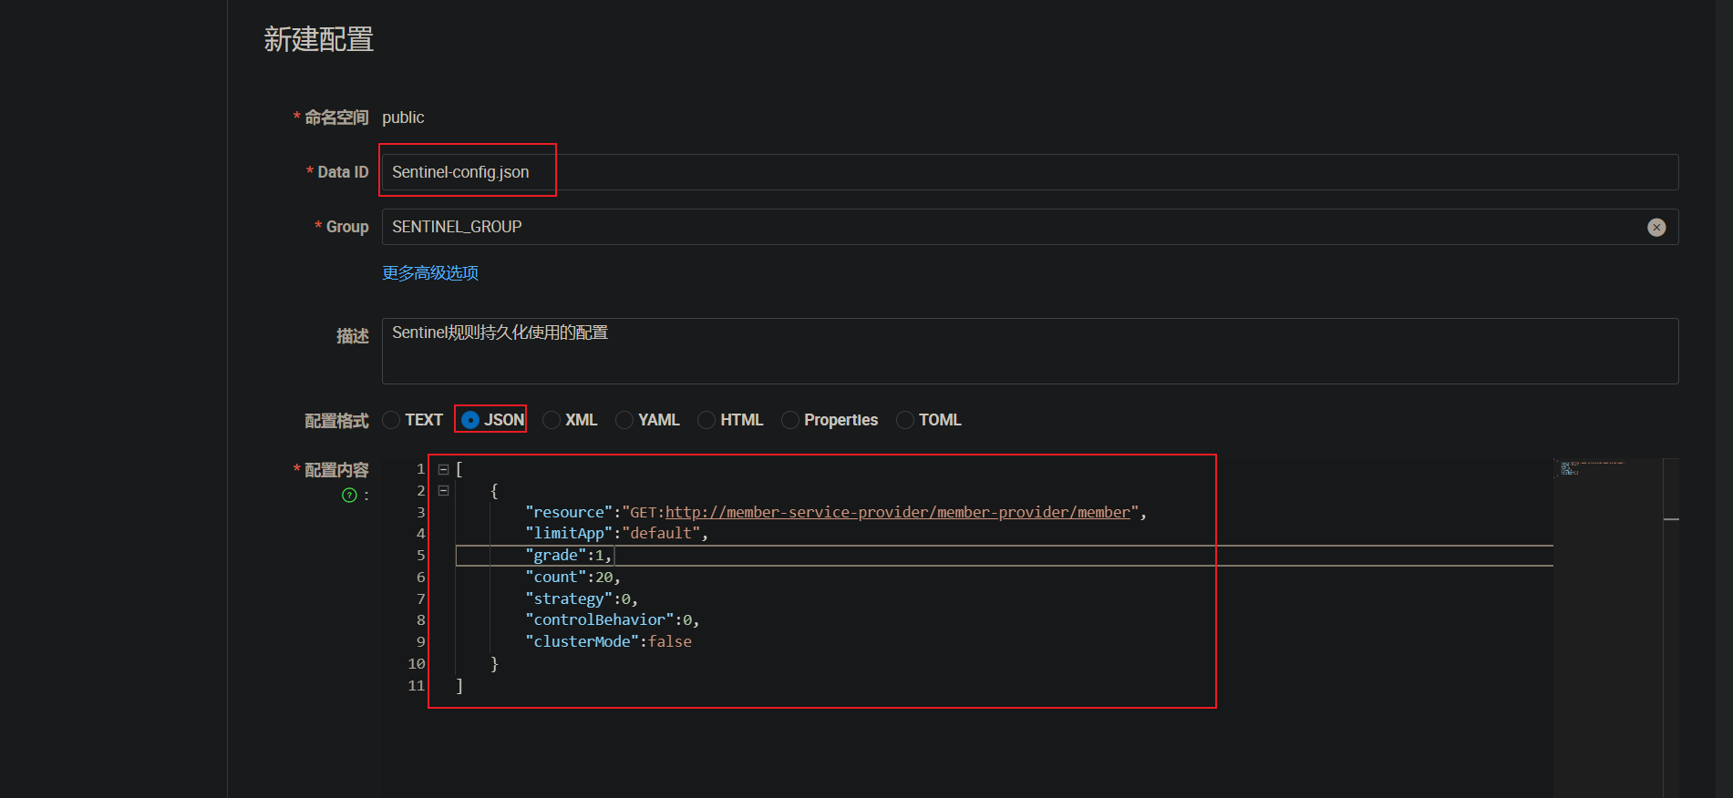
Task: Choose TOML as the config format
Action: 905,420
